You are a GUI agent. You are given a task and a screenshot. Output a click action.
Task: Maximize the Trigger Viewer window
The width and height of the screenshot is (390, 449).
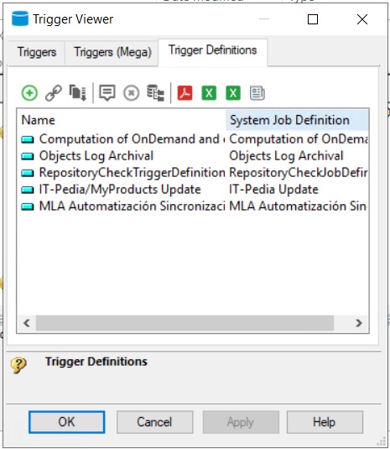tap(313, 19)
